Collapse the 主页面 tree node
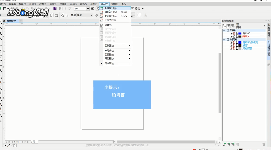 click(x=224, y=40)
